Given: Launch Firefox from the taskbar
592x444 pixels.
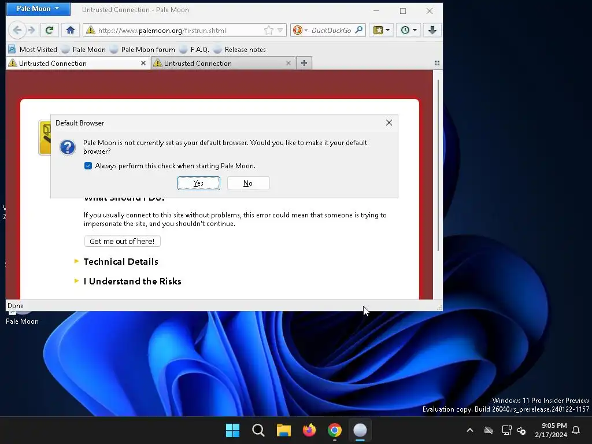Looking at the screenshot, I should click(x=309, y=430).
